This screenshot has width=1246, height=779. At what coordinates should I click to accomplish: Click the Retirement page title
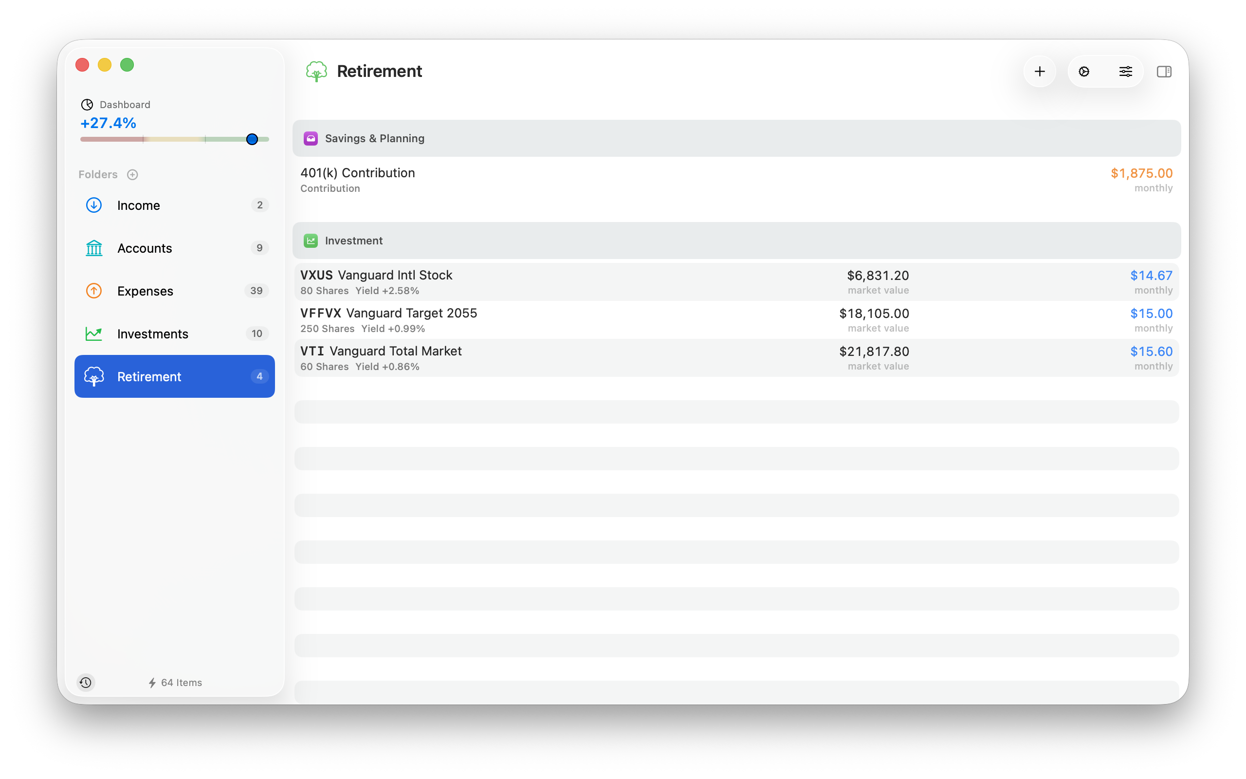pos(380,71)
